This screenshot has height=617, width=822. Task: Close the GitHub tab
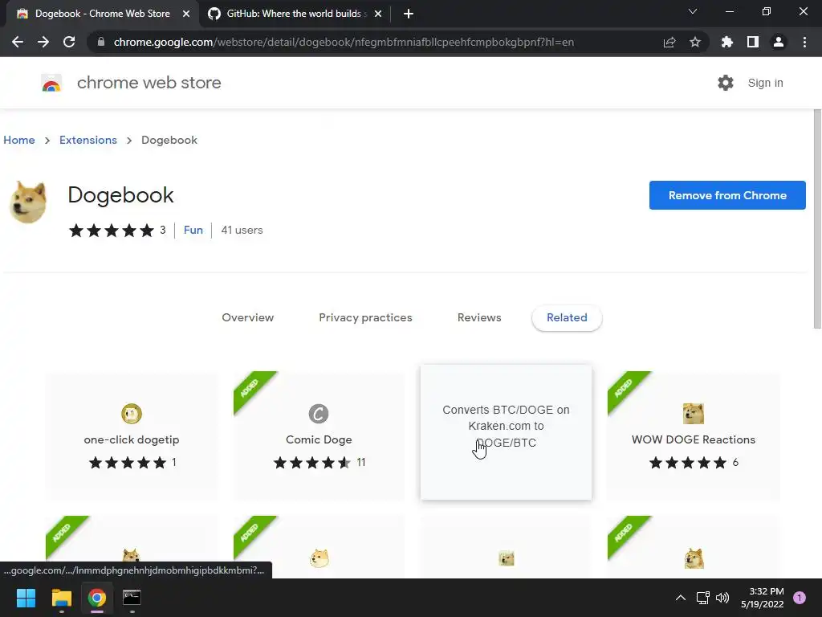coord(378,14)
